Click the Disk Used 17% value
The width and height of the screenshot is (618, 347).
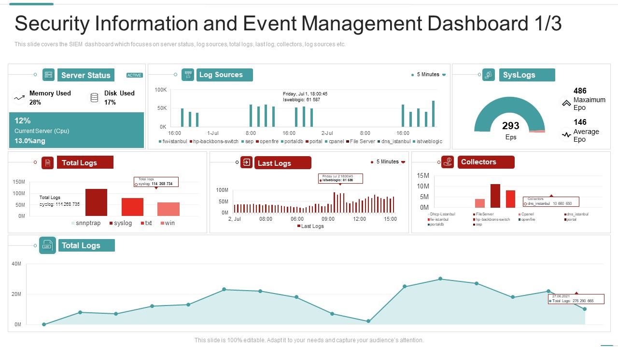(x=110, y=102)
